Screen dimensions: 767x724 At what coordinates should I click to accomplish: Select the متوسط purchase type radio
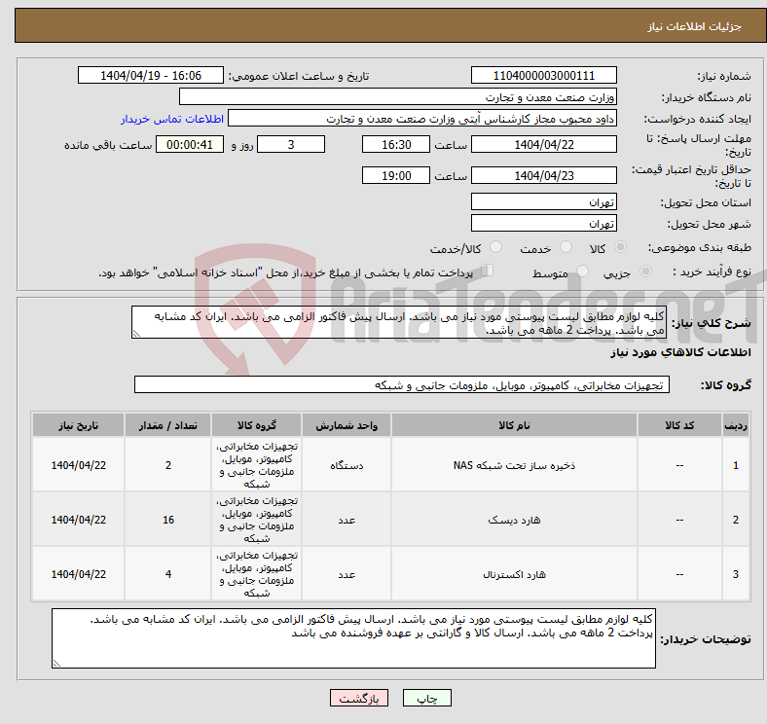(583, 271)
